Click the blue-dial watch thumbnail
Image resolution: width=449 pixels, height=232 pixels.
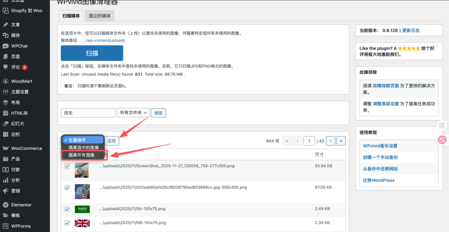coord(82,191)
